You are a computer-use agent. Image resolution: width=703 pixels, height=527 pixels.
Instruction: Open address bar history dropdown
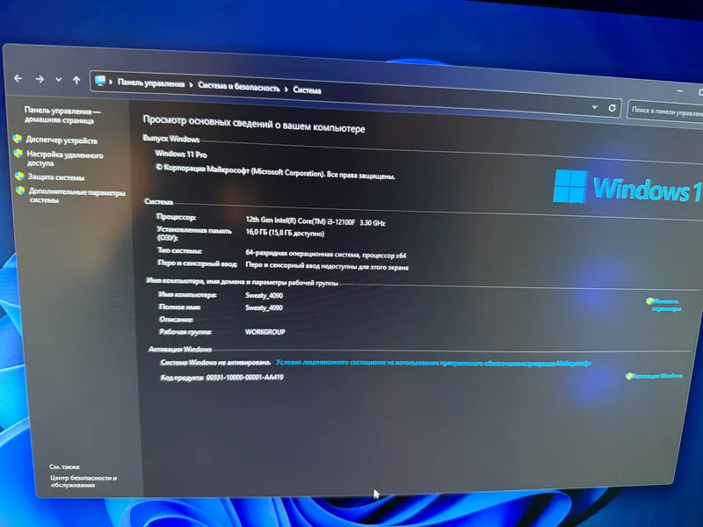595,106
